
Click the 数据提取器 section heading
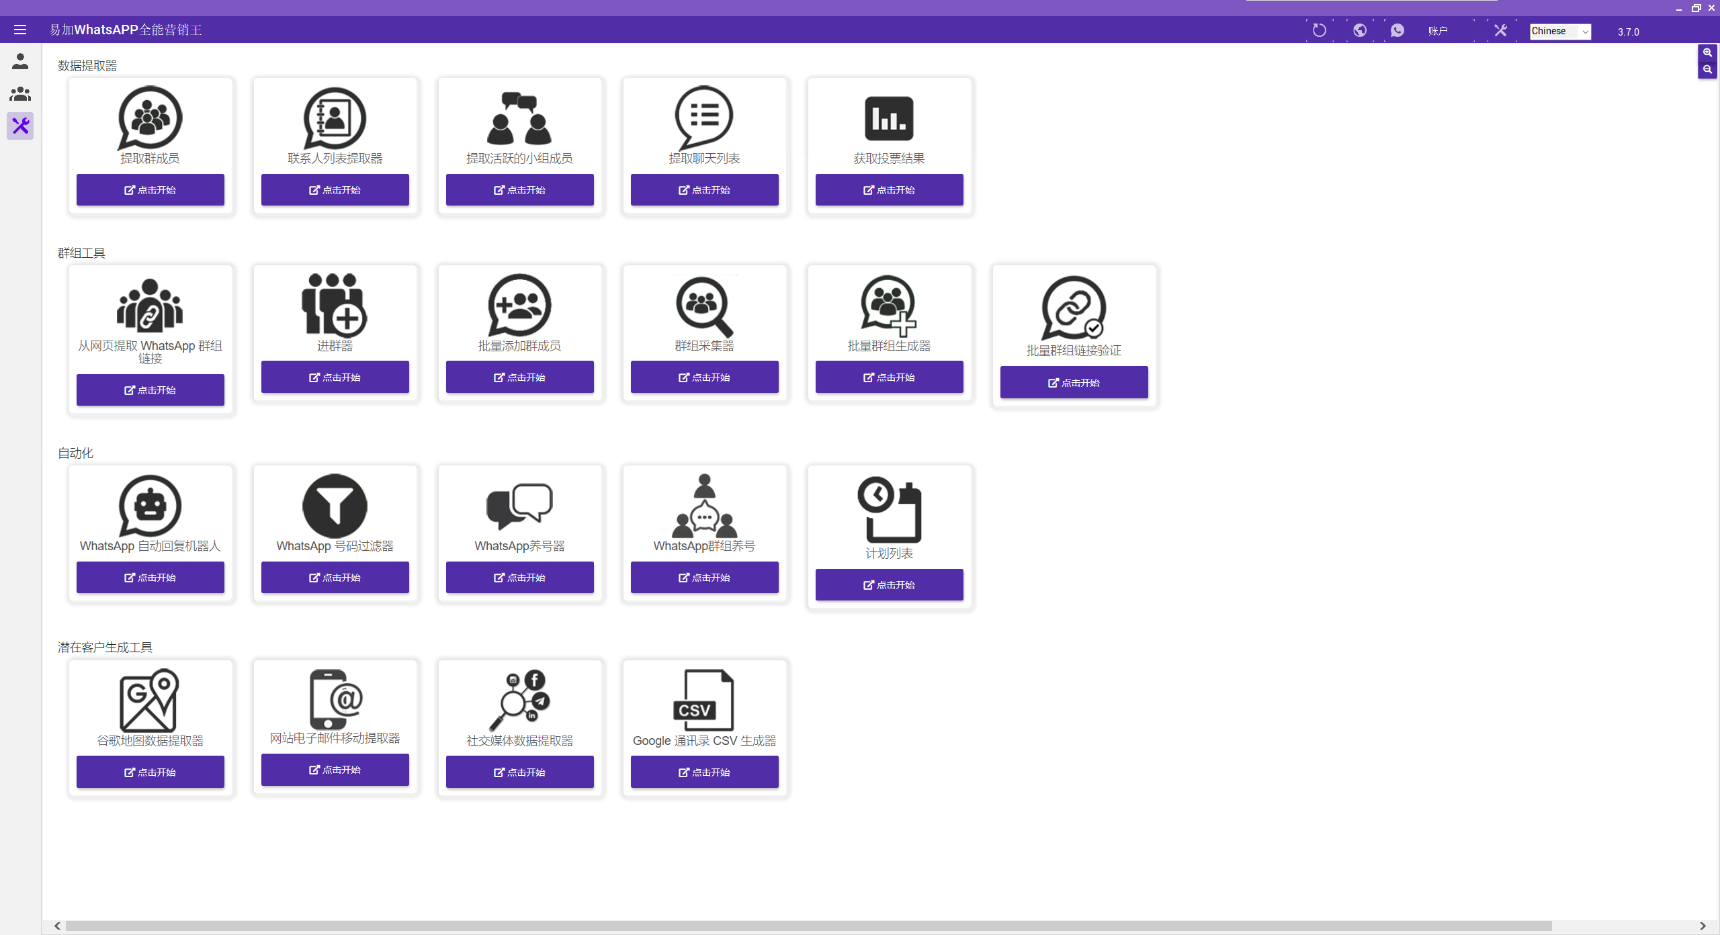coord(87,66)
